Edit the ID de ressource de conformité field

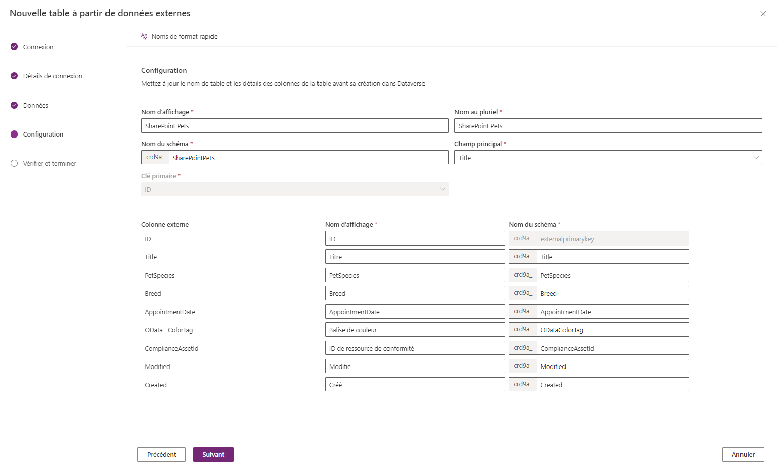click(x=415, y=348)
